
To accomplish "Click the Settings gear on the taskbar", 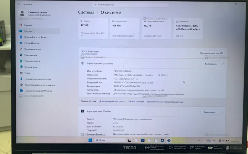I will coord(169,140).
